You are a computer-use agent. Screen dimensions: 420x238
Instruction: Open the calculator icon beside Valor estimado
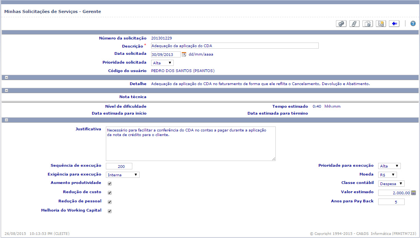(413, 193)
